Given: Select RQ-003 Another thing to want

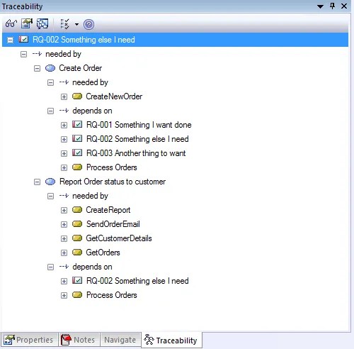Looking at the screenshot, I should [x=136, y=153].
